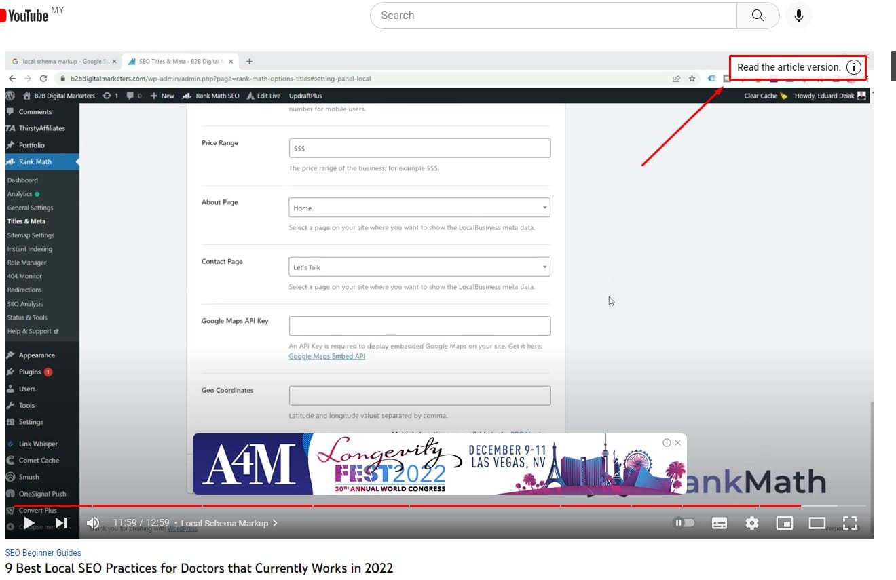Click the video title text
The height and width of the screenshot is (580, 896).
point(199,568)
